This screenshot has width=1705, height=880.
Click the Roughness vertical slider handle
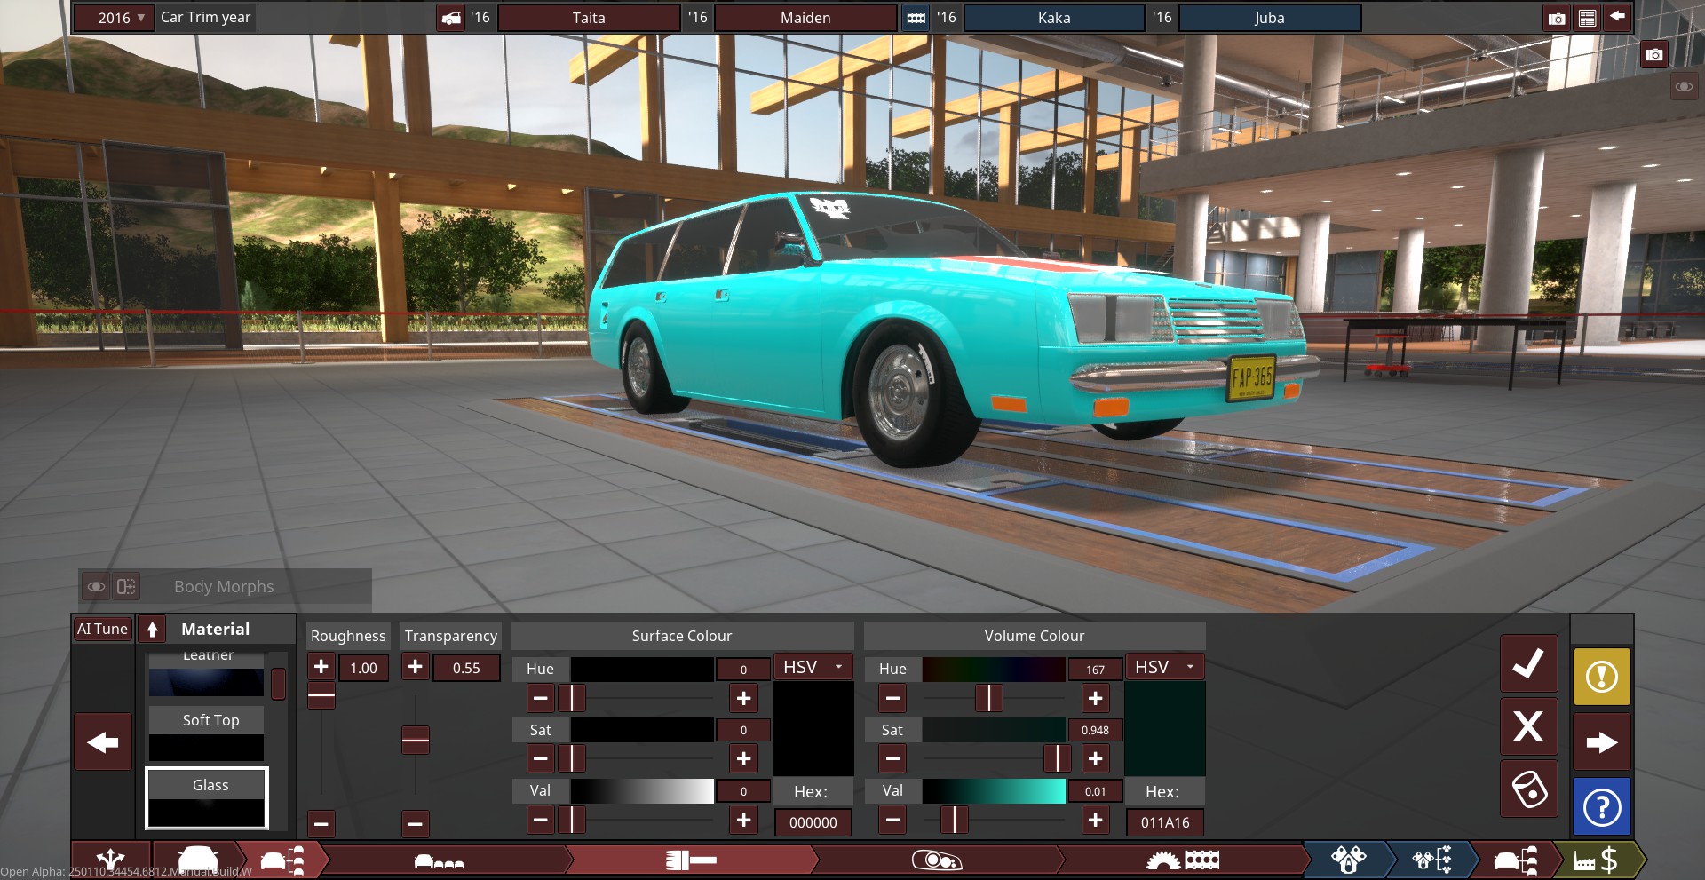point(321,696)
